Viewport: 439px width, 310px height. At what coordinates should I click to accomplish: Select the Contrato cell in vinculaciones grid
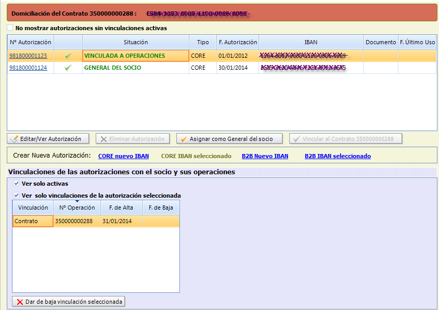tap(33, 221)
